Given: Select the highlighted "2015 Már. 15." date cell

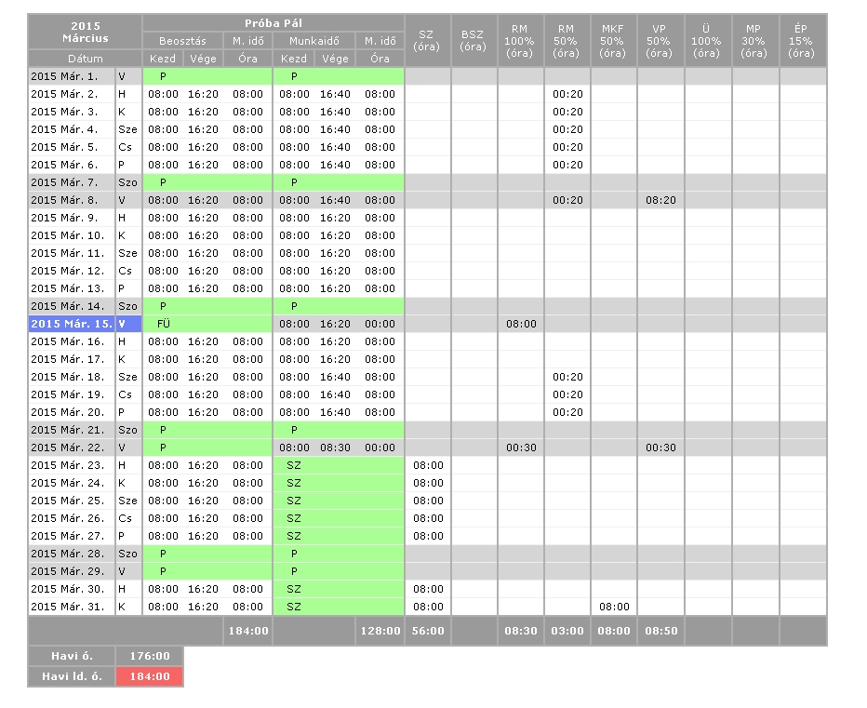Looking at the screenshot, I should (72, 324).
